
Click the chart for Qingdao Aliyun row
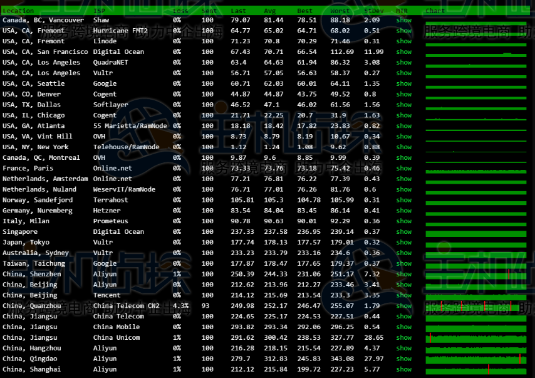tap(476, 359)
